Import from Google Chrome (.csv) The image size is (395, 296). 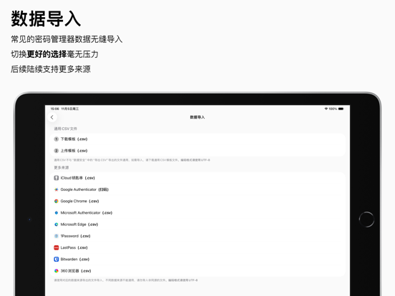point(197,201)
